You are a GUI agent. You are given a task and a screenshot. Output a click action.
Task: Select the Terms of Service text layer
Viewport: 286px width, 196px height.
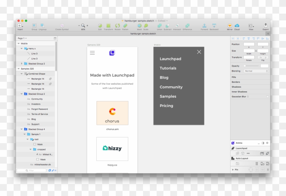point(39,114)
